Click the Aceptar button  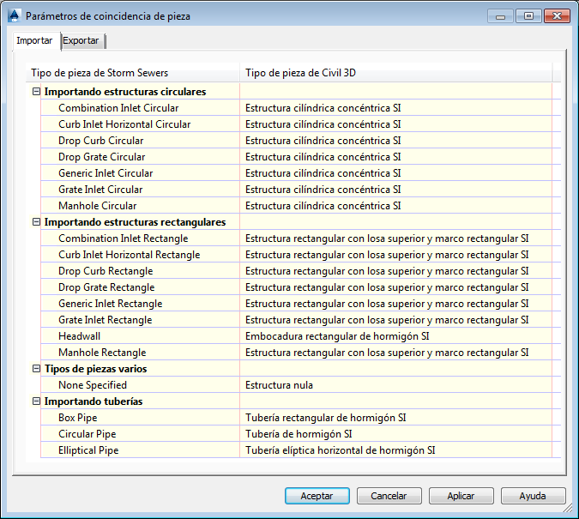pos(317,496)
